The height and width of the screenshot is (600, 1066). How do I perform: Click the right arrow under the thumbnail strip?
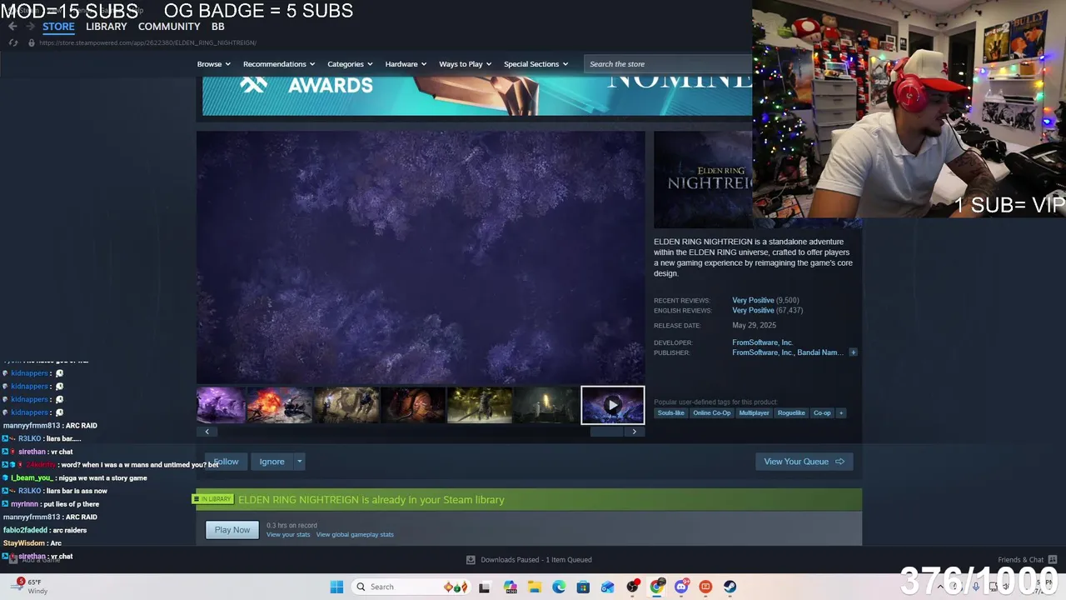tap(634, 432)
